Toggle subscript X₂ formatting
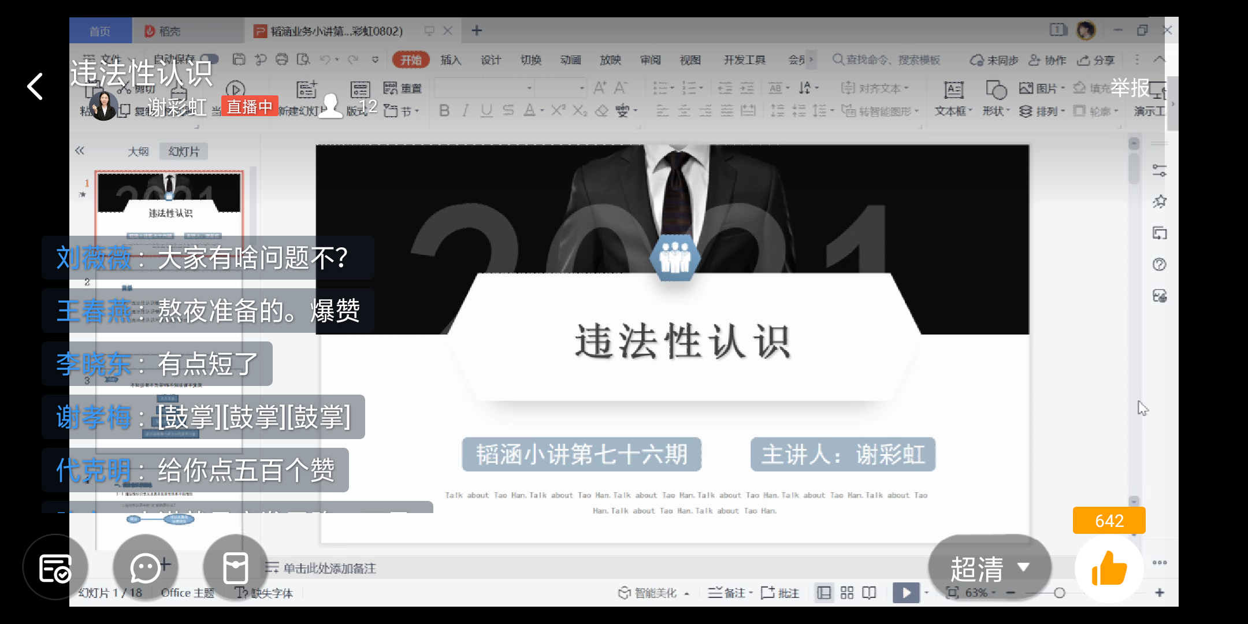The width and height of the screenshot is (1248, 624). point(580,110)
